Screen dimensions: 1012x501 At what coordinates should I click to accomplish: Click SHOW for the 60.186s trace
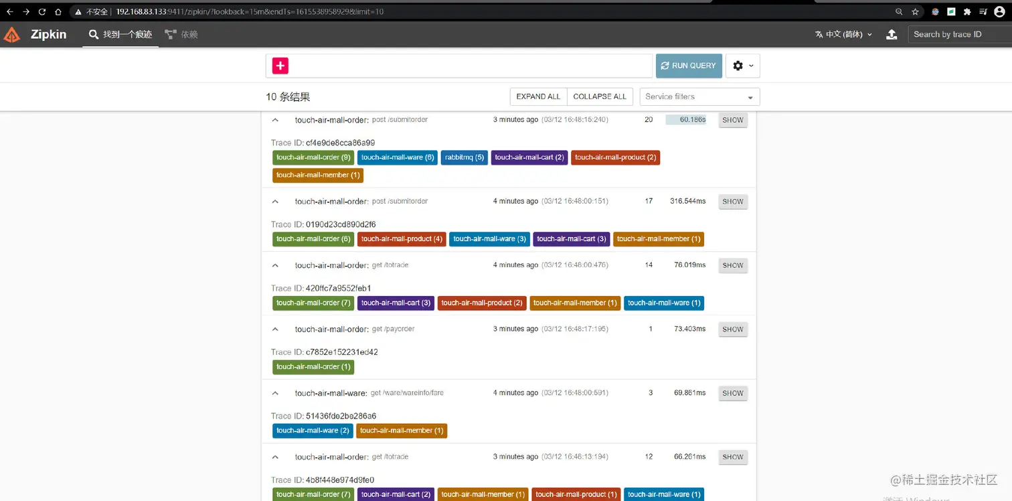point(733,121)
